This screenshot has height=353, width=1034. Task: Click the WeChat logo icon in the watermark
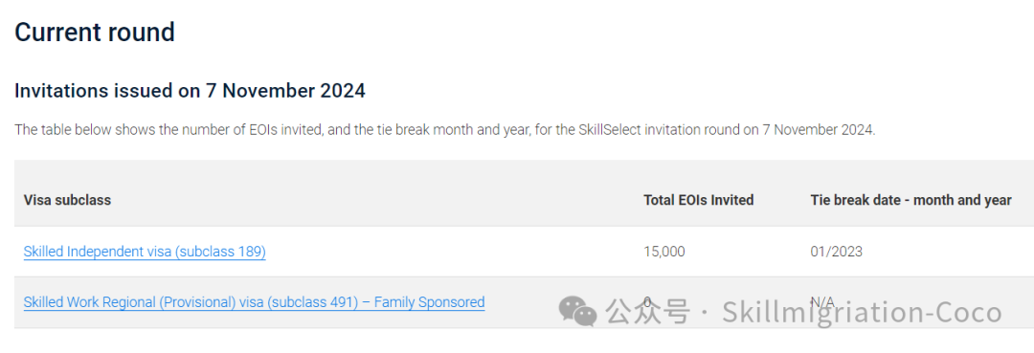(577, 311)
